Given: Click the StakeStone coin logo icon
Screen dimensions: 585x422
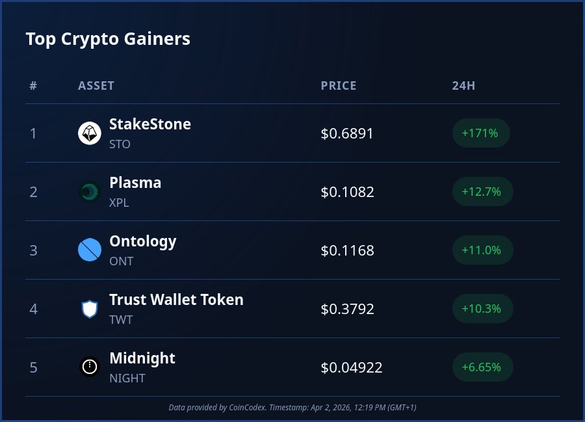Looking at the screenshot, I should pyautogui.click(x=90, y=133).
